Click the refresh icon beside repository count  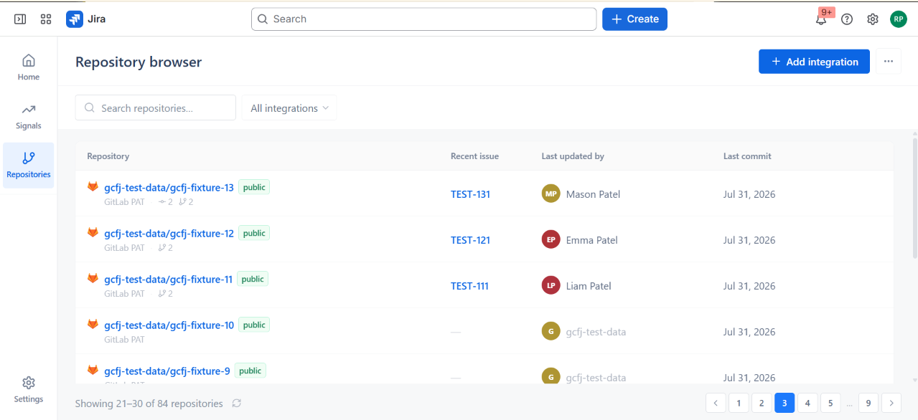click(x=236, y=404)
